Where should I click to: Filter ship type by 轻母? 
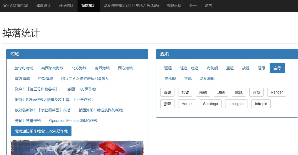click(x=261, y=68)
